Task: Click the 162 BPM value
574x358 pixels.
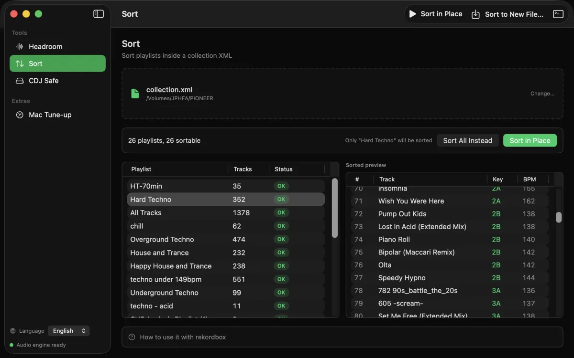Action: pyautogui.click(x=529, y=201)
